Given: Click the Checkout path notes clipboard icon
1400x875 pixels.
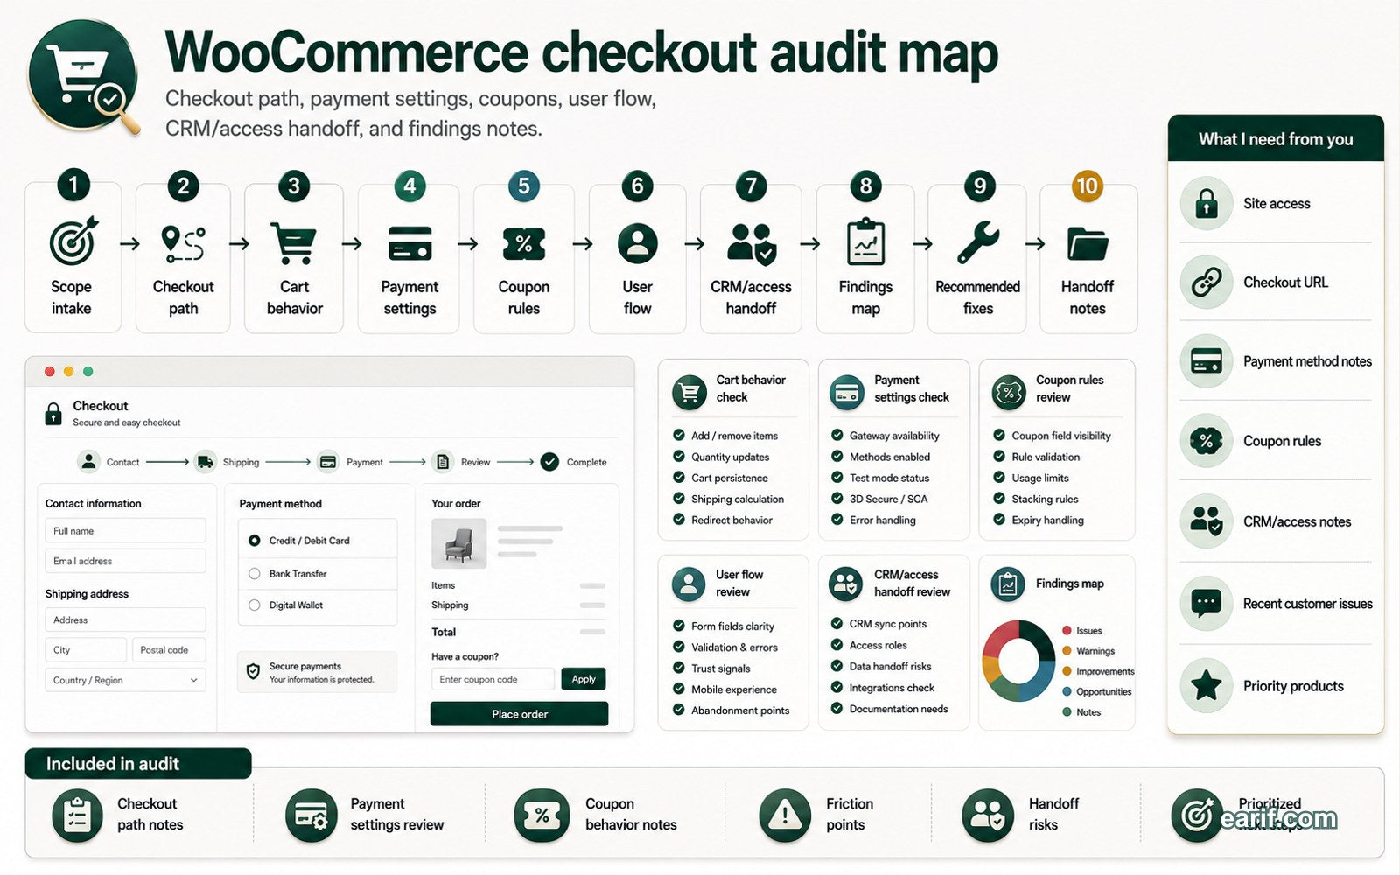Looking at the screenshot, I should tap(78, 815).
